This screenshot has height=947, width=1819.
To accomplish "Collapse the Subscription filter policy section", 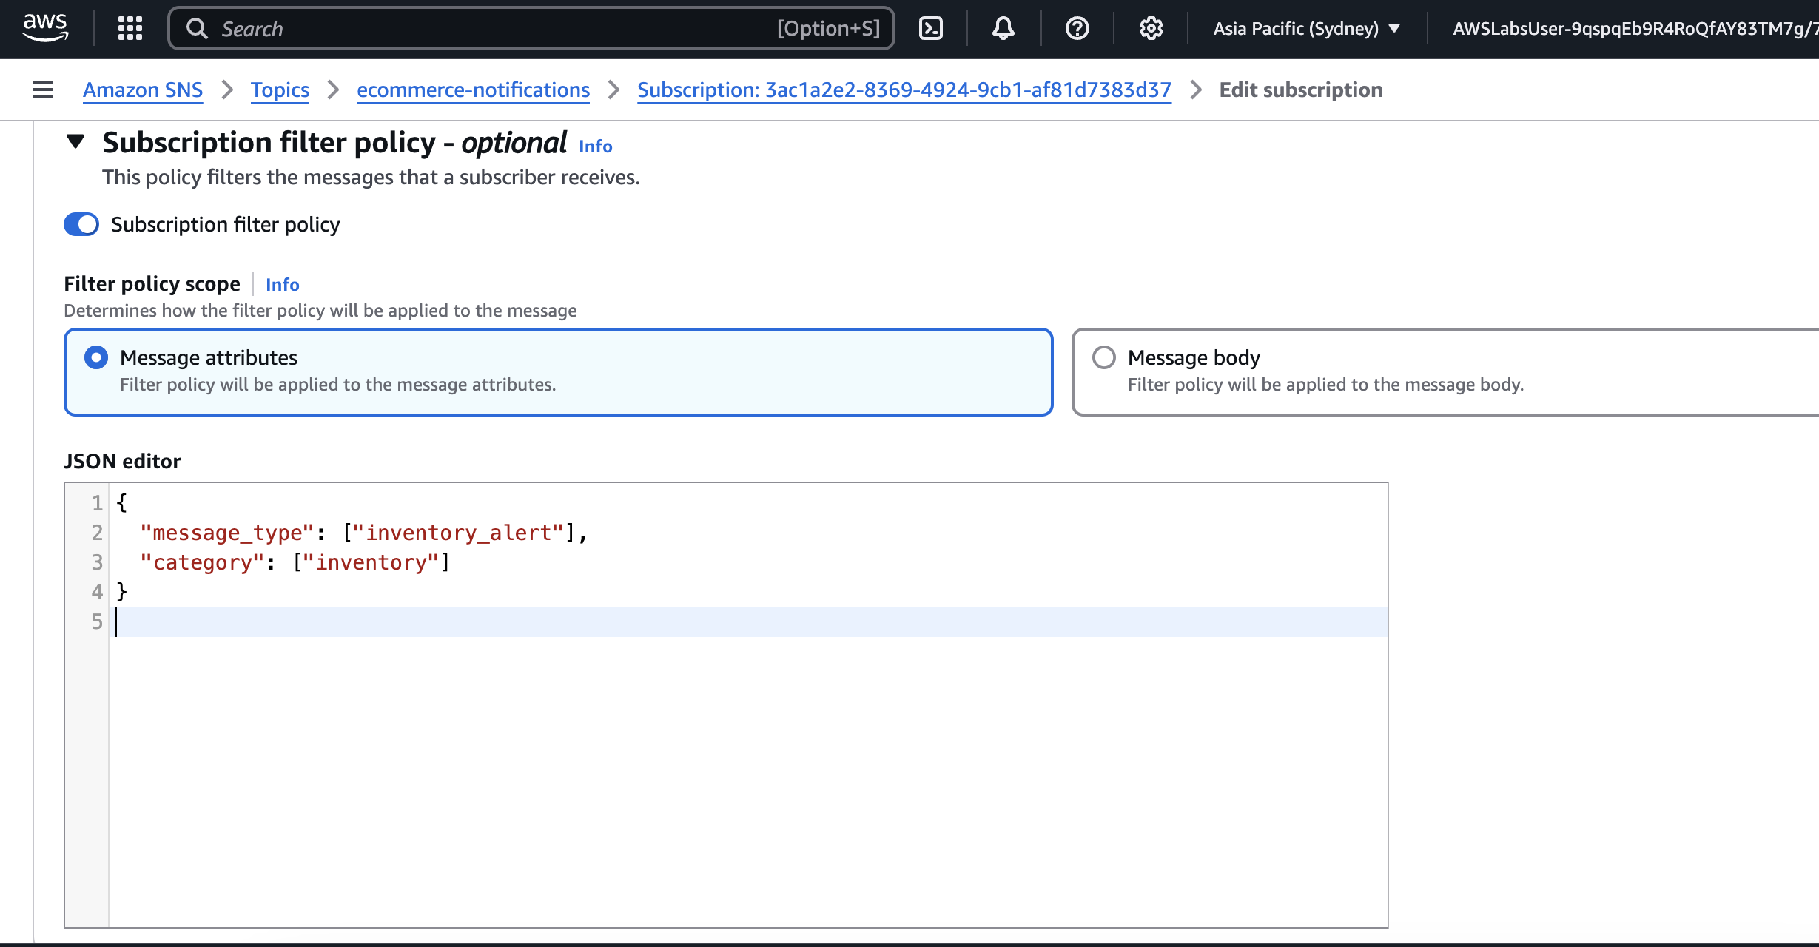I will point(75,141).
